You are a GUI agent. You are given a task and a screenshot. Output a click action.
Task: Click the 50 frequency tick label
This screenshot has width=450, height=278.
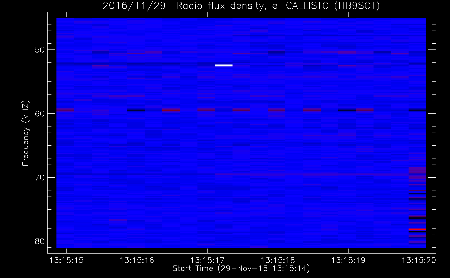tap(40, 50)
